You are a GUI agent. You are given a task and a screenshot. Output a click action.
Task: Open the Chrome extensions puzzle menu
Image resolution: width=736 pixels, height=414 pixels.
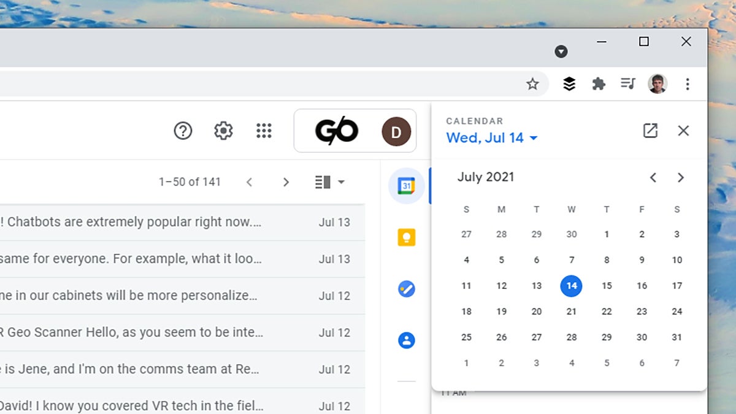(598, 83)
